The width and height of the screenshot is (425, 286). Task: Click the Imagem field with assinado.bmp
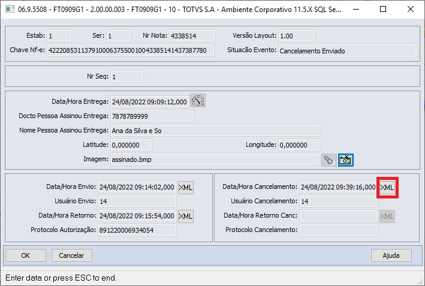pyautogui.click(x=215, y=159)
